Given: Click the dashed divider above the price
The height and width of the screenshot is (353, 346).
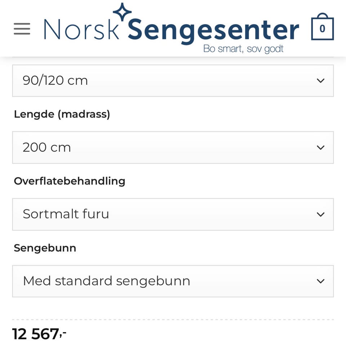Looking at the screenshot, I should click(x=173, y=320).
